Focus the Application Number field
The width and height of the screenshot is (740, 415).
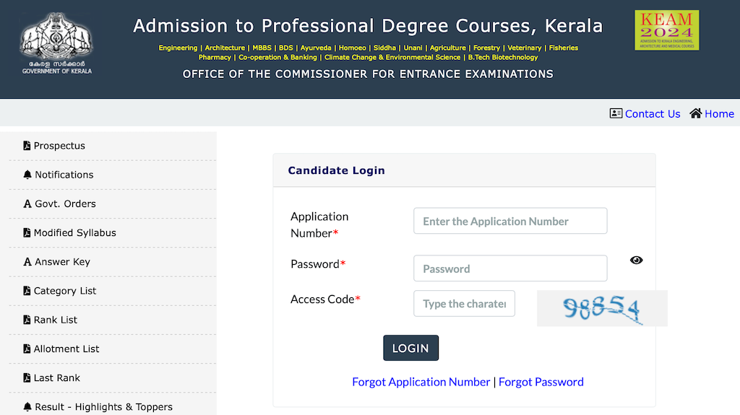pyautogui.click(x=510, y=221)
